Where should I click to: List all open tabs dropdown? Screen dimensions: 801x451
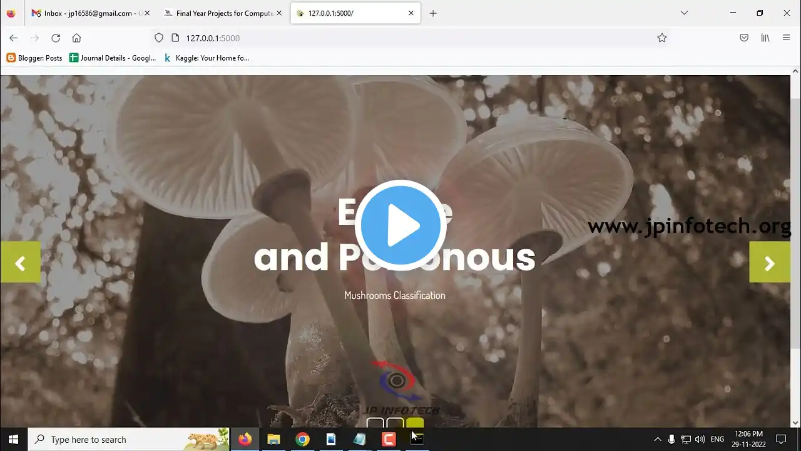point(684,13)
